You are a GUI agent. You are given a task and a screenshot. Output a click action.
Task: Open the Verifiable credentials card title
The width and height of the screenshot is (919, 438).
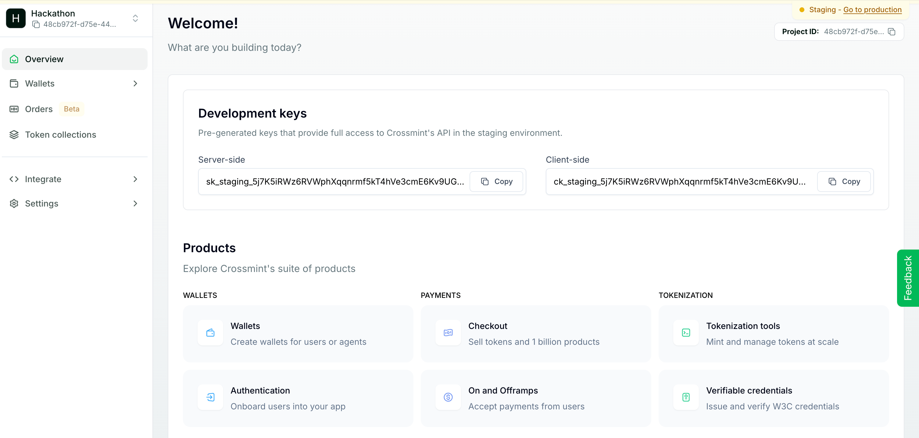coord(749,390)
